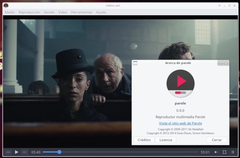Image resolution: width=240 pixels, height=158 pixels.
Task: Open the Video menu
Action: coord(62,12)
